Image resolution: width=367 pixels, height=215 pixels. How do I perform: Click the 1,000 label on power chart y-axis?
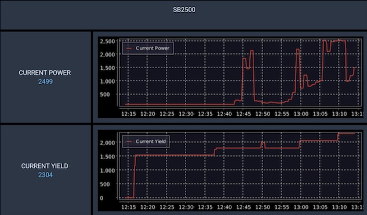coord(108,81)
